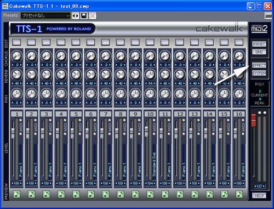This screenshot has width=274, height=209.
Task: Click the pan value 0 on channel 9
Action: point(135,103)
